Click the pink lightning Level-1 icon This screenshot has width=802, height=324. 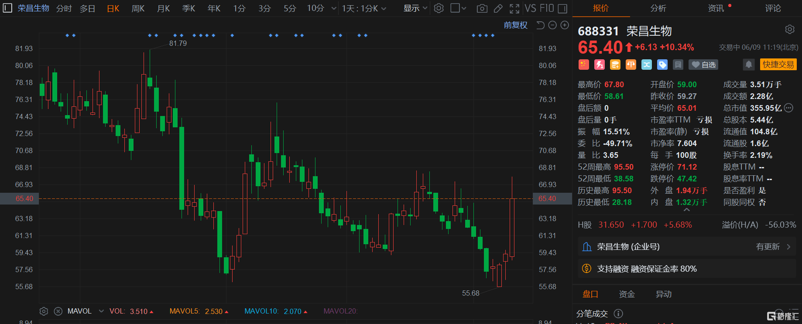coord(600,65)
